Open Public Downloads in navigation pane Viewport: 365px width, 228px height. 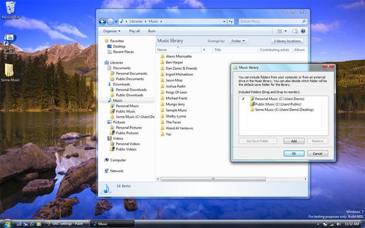pos(127,95)
